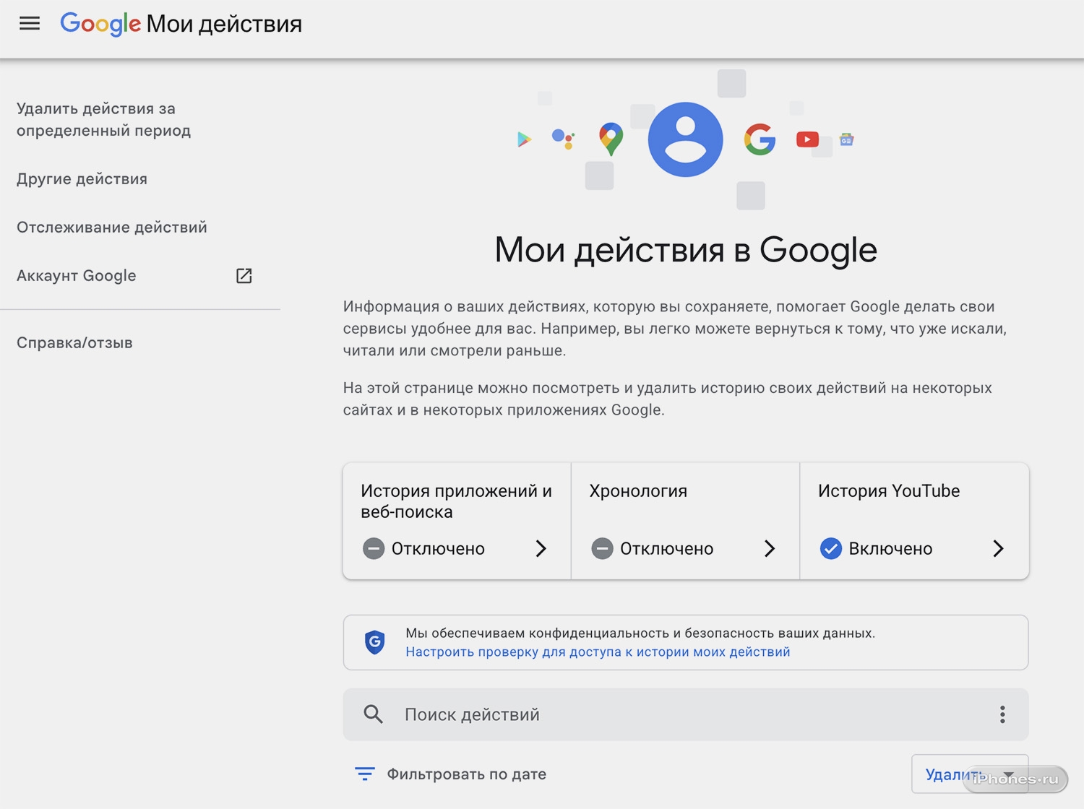Open the three-dot search options menu

coord(1002,714)
